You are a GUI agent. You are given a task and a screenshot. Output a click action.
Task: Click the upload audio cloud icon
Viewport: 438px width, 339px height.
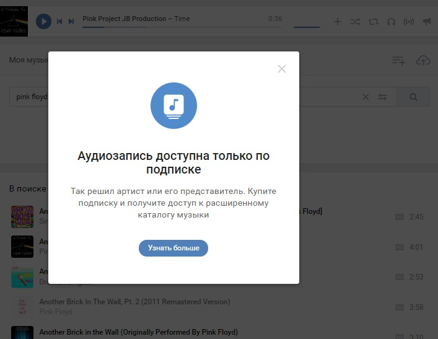coord(423,60)
